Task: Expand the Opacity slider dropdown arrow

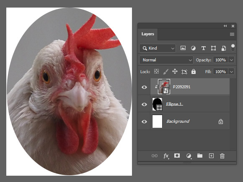Action: click(x=231, y=60)
